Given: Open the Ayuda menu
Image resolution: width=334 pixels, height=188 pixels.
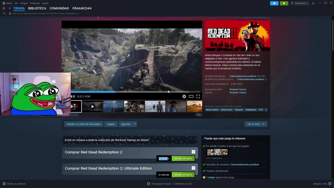Looking at the screenshot, I should pyautogui.click(x=45, y=3).
